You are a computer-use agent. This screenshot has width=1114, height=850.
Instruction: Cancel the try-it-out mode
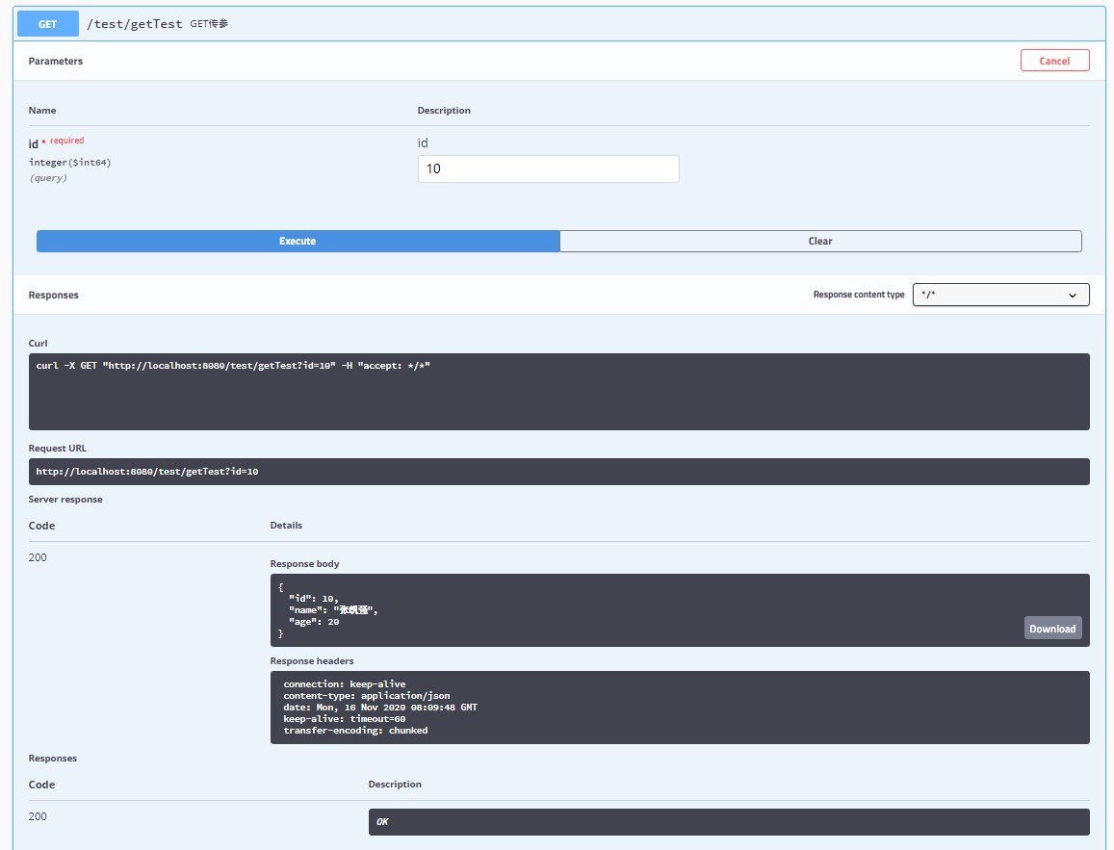[1054, 61]
